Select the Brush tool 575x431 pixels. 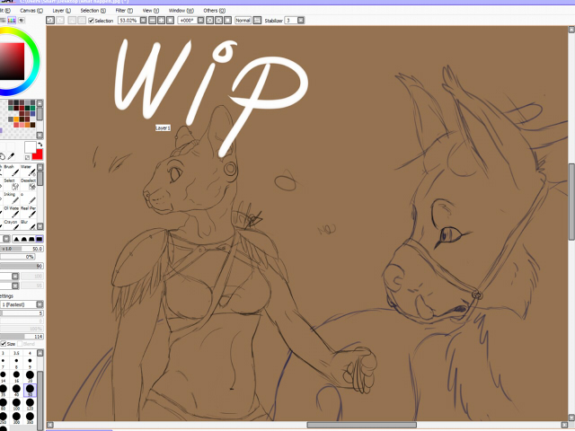12,171
